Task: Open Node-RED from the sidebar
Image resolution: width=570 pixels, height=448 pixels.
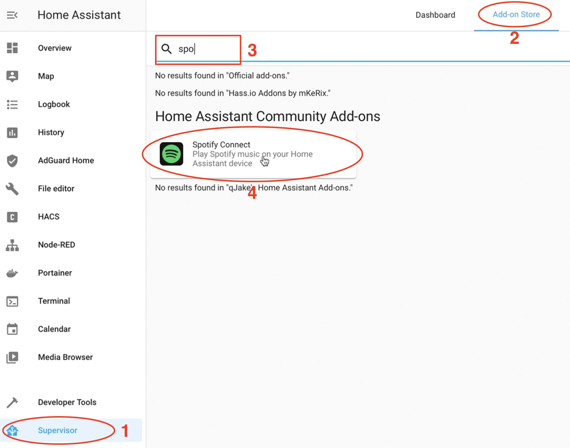Action: [x=71, y=245]
